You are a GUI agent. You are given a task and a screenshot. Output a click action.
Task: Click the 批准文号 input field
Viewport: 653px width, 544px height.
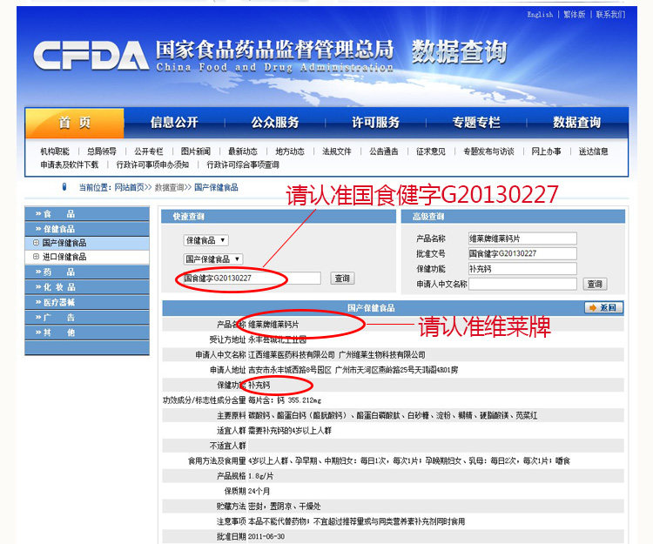[x=522, y=253]
